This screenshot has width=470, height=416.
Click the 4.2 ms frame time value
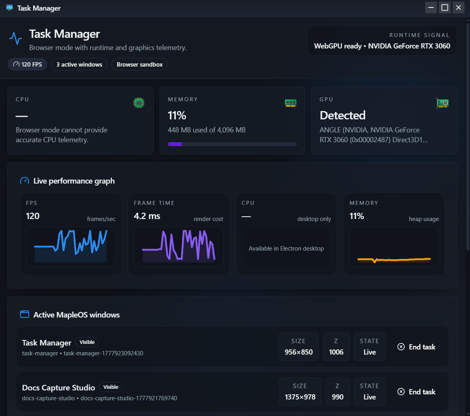[x=147, y=216]
